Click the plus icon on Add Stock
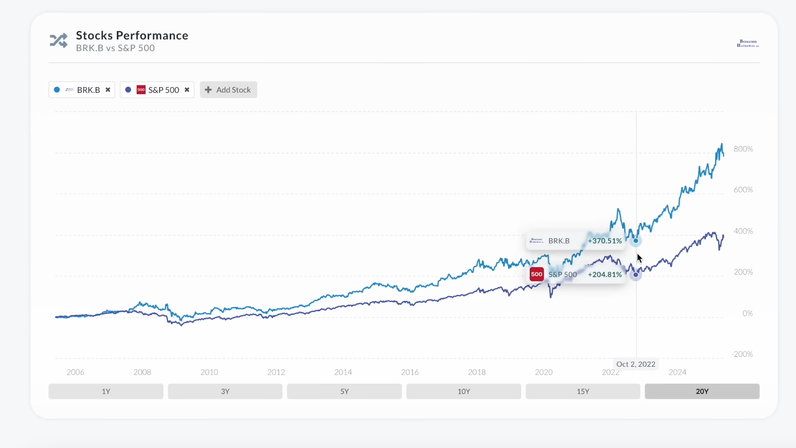Image resolution: width=796 pixels, height=448 pixels. (208, 90)
